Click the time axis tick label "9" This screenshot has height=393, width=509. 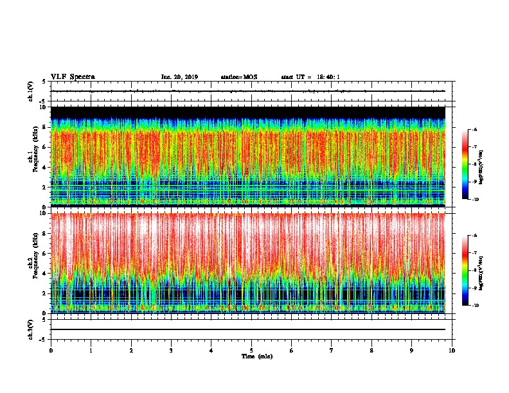[411, 350]
